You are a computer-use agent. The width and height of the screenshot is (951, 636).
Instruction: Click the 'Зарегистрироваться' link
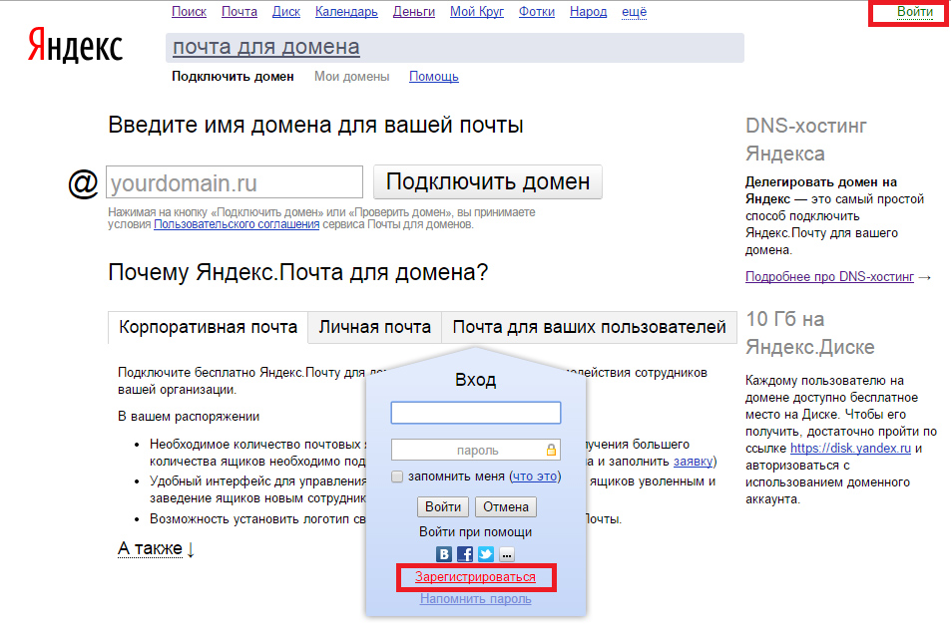475,576
